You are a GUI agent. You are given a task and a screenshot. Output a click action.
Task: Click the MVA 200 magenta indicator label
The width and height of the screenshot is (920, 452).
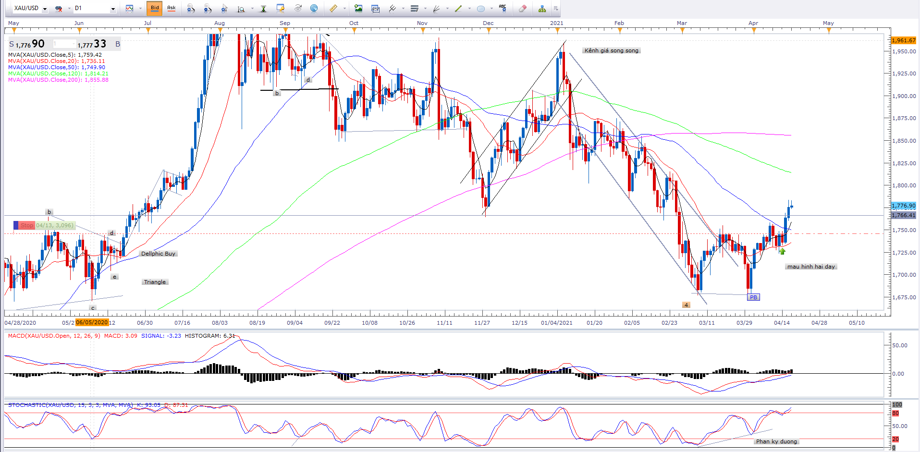click(58, 80)
